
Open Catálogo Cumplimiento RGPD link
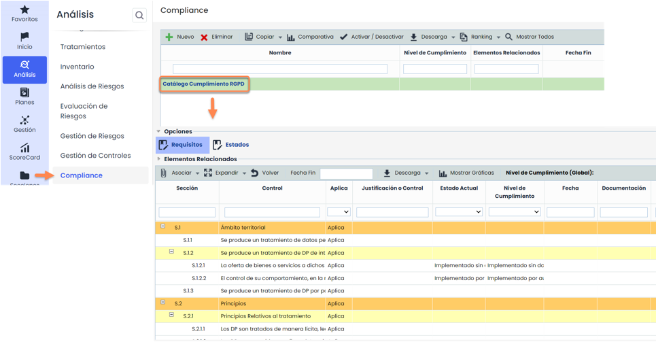203,84
